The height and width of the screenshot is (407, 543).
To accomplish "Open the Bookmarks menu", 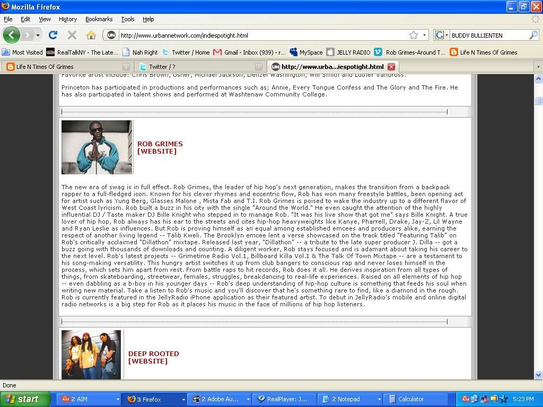I will 99,19.
